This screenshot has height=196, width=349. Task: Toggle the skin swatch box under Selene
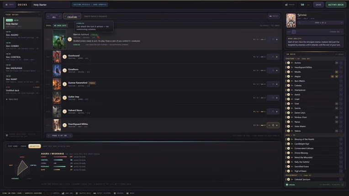coord(294,32)
